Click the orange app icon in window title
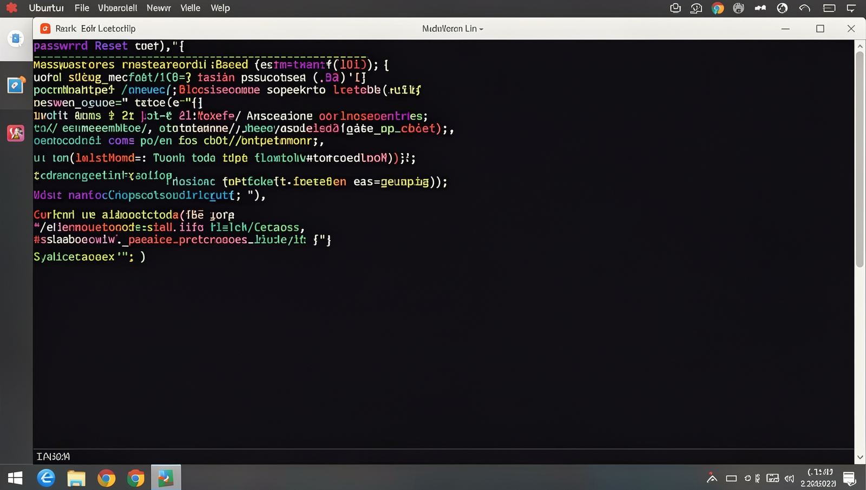Viewport: 866px width, 490px height. coord(45,29)
